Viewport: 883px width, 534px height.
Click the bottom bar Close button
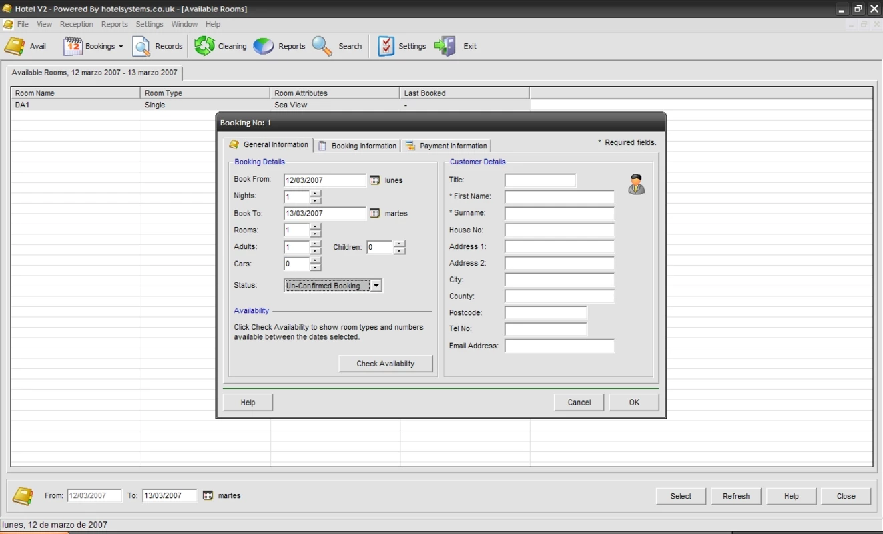coord(846,496)
